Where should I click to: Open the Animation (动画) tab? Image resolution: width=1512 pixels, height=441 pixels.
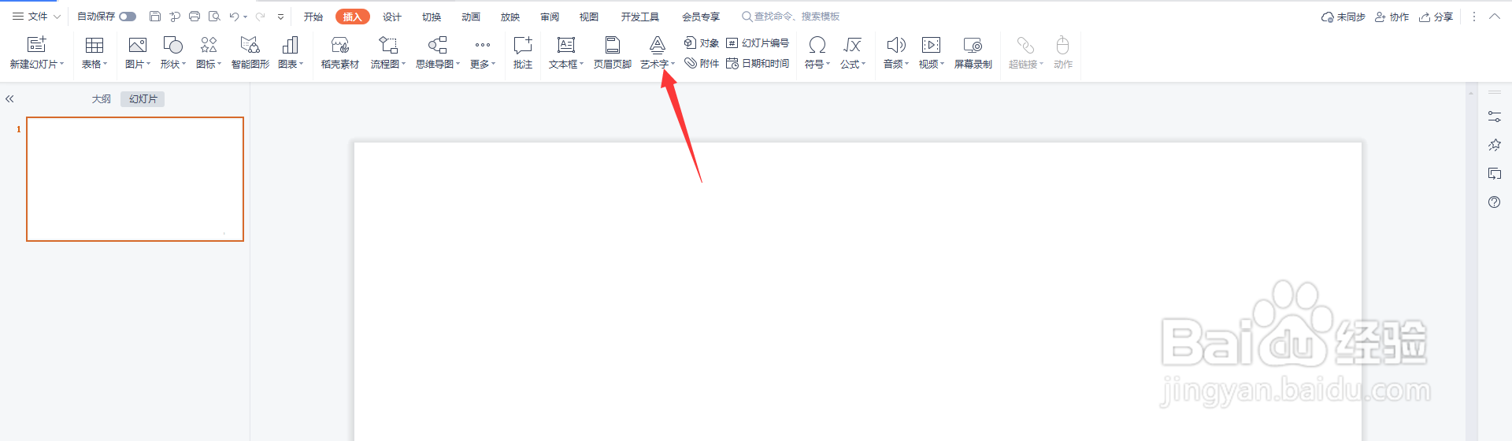(x=471, y=17)
